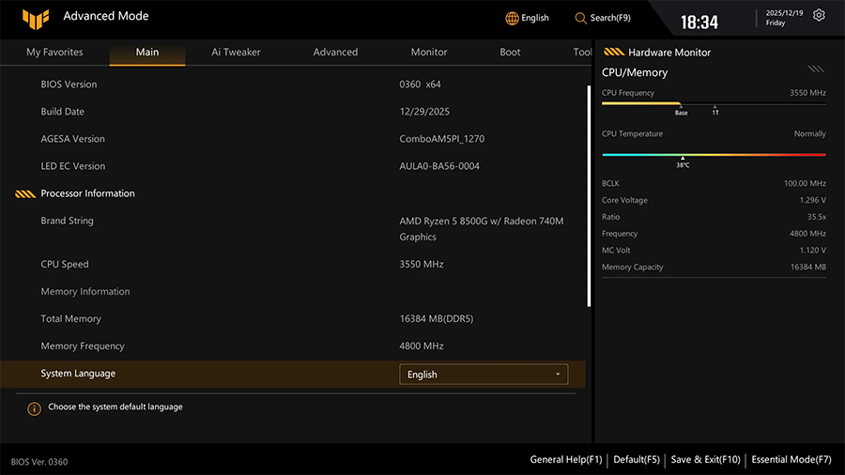Click the TUF Gaming logo icon

coord(36,17)
